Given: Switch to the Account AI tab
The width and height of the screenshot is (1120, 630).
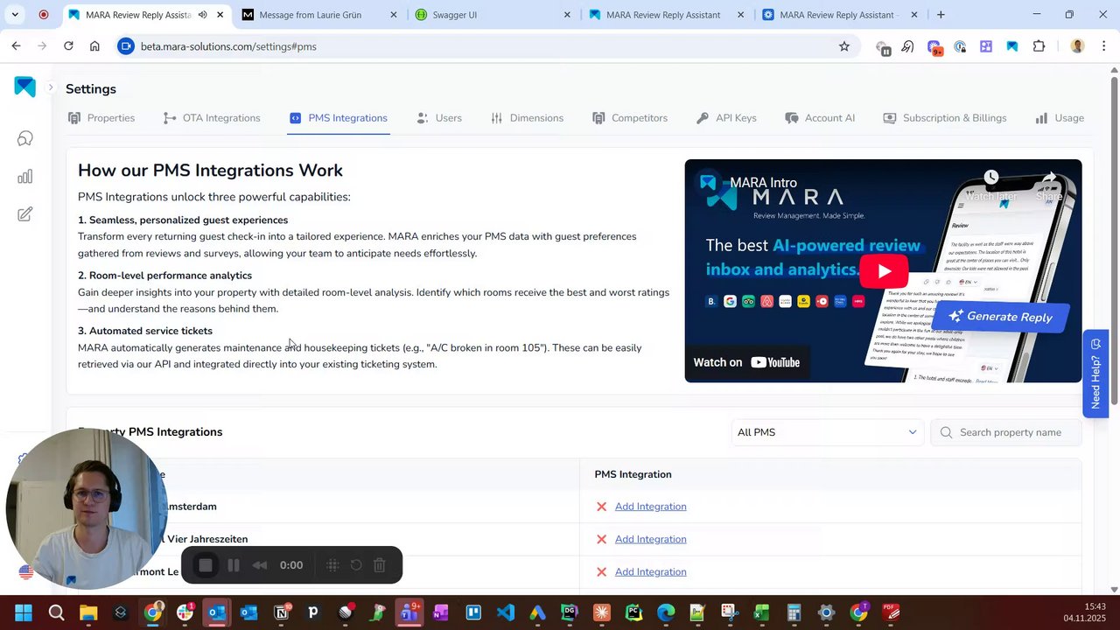Looking at the screenshot, I should click(x=820, y=118).
